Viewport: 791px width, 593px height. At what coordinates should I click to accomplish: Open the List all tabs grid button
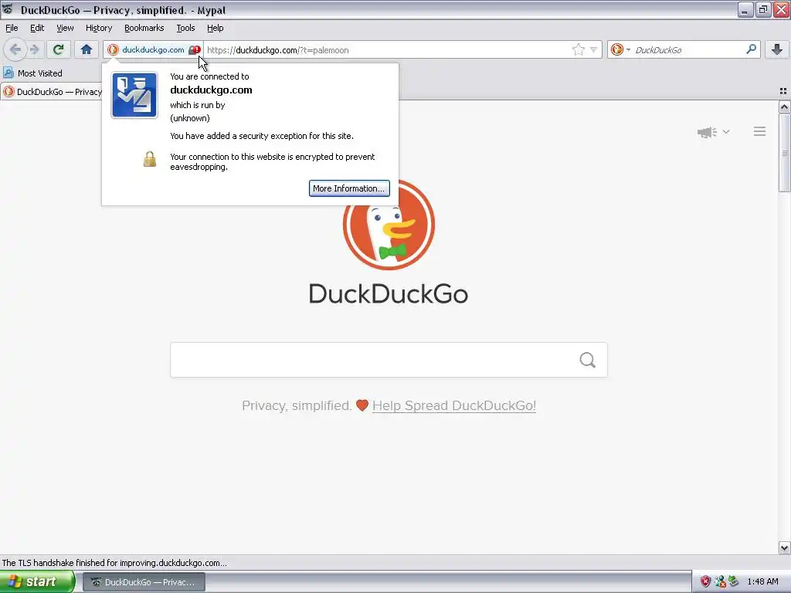pyautogui.click(x=783, y=91)
